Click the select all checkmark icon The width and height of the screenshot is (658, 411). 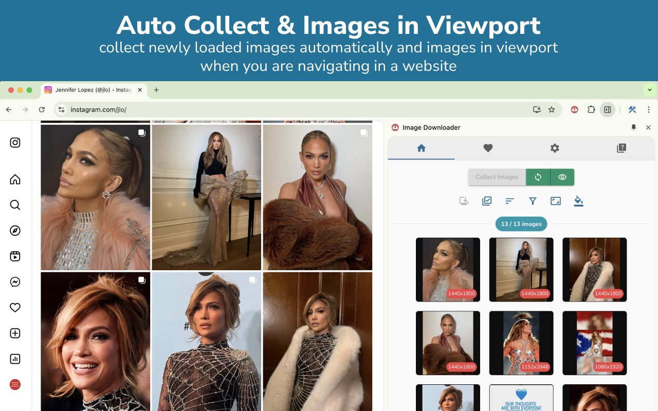pyautogui.click(x=487, y=201)
